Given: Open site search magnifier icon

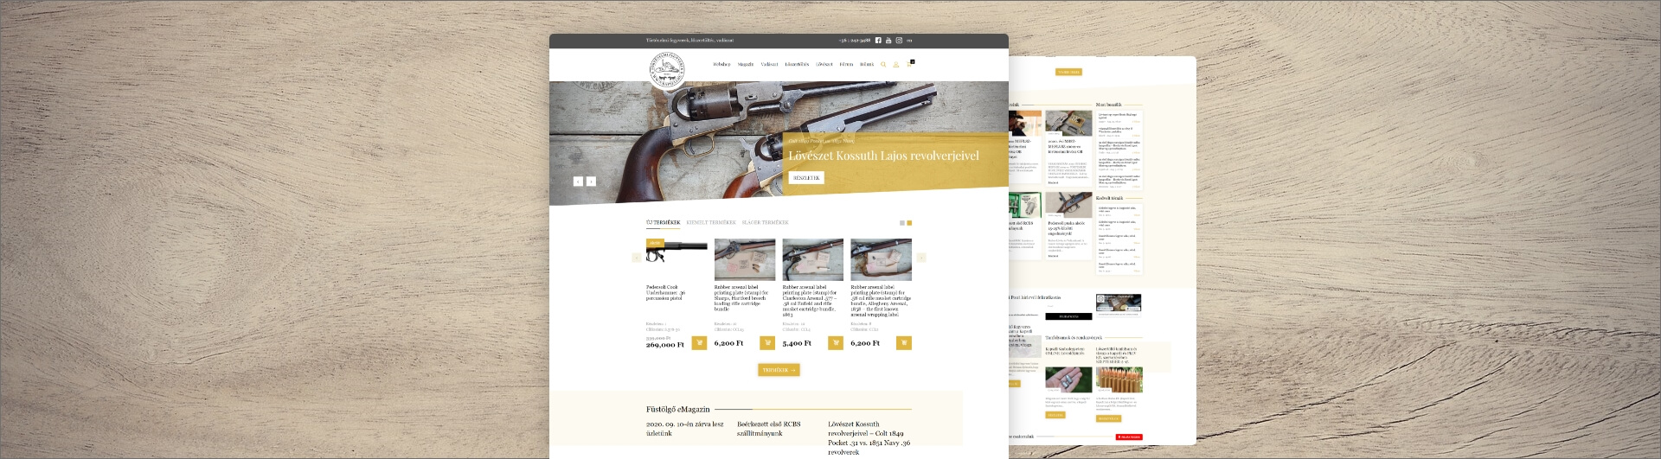Looking at the screenshot, I should tap(883, 65).
